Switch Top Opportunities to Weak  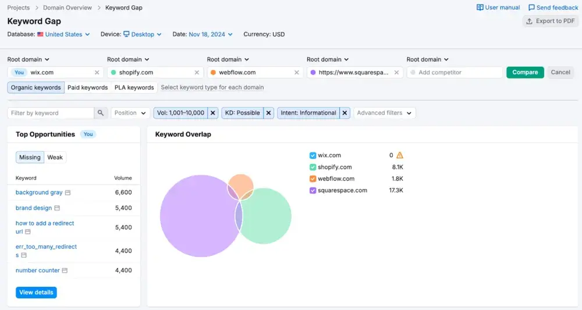pyautogui.click(x=55, y=157)
